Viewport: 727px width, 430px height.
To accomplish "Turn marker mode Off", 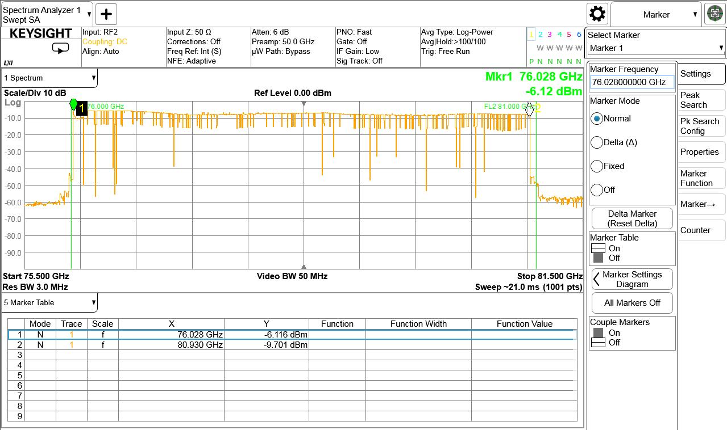I will point(597,190).
